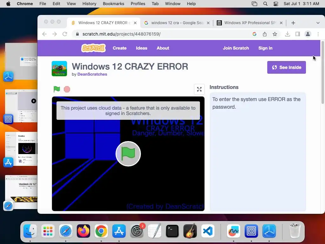This screenshot has width=325, height=244.
Task: Click Stage Manager icon in menu bar
Action: click(x=254, y=4)
